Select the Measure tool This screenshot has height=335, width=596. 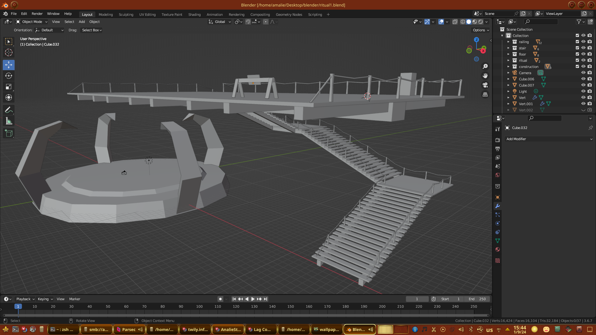coord(9,121)
